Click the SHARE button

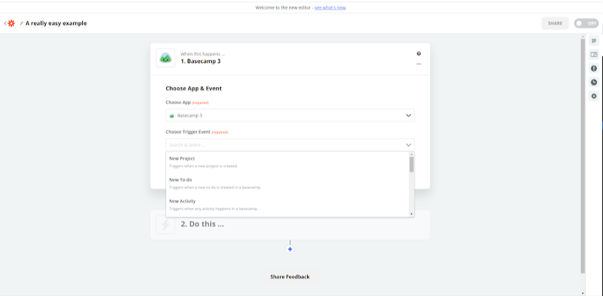[x=555, y=23]
